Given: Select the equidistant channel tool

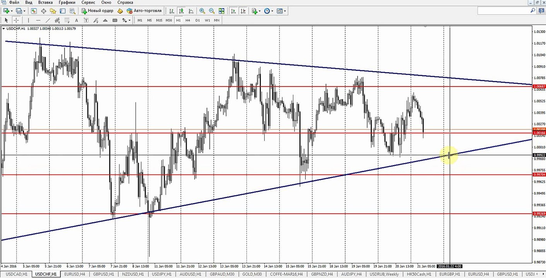Looking at the screenshot, I should point(57,20).
